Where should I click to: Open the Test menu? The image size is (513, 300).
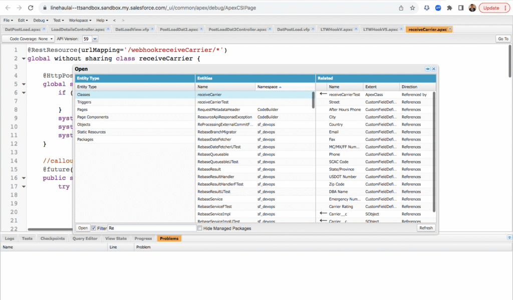[x=59, y=20]
